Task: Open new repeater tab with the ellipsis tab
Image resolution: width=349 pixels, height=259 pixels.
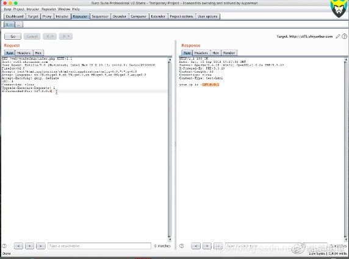Action: point(19,24)
